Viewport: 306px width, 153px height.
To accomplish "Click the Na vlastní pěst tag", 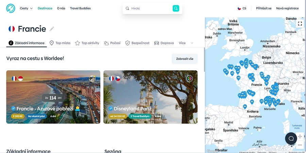I will point(36,116).
